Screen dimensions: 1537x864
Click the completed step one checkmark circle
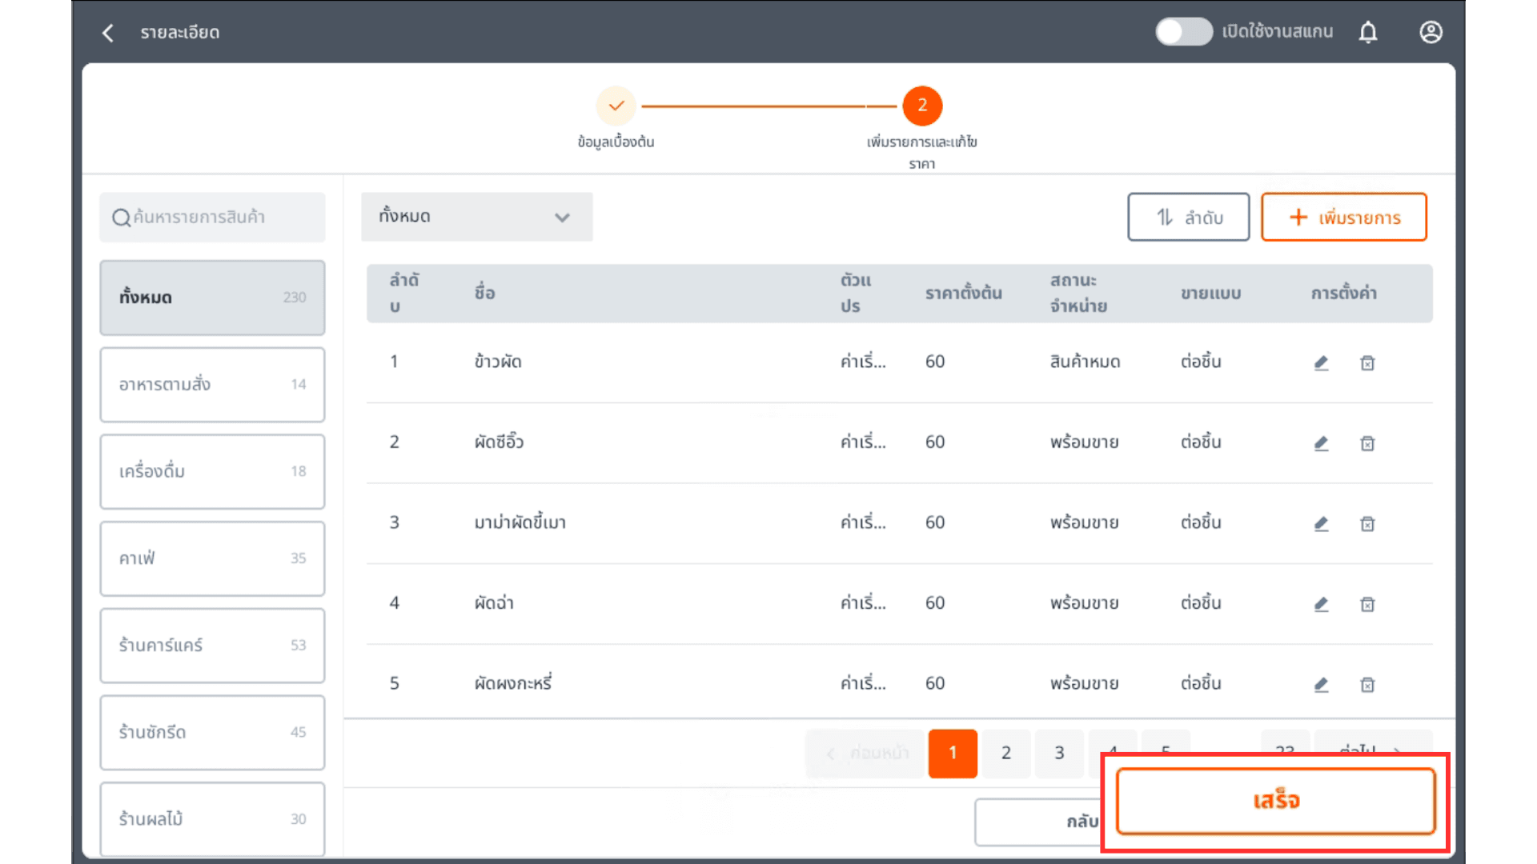pyautogui.click(x=616, y=106)
